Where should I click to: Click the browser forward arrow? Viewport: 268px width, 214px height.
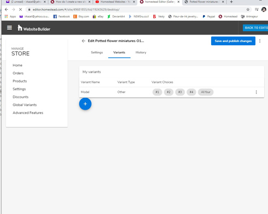coord(13,9)
